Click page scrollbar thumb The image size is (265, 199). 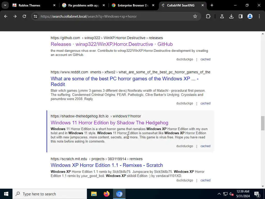click(262, 123)
